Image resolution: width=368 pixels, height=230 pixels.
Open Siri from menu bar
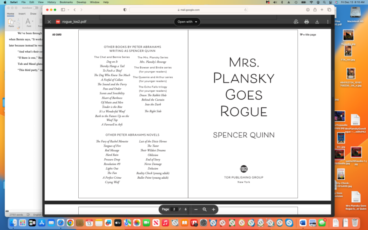tap(337, 2)
